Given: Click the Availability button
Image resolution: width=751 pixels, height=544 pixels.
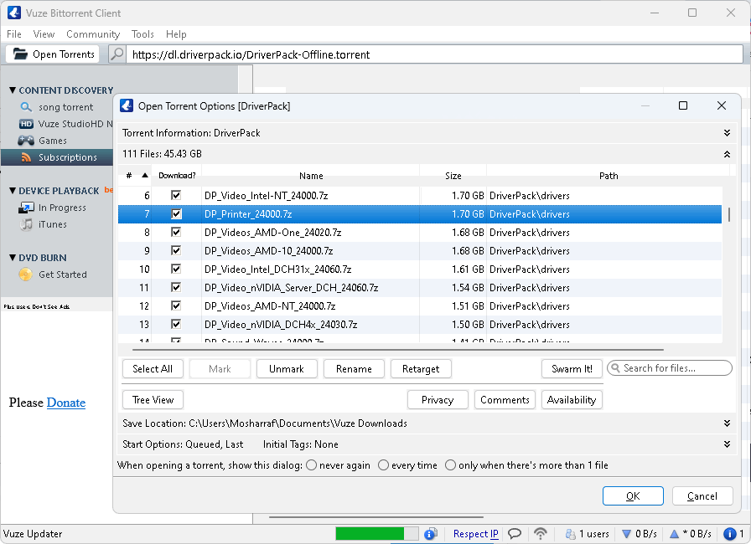Looking at the screenshot, I should click(x=572, y=400).
